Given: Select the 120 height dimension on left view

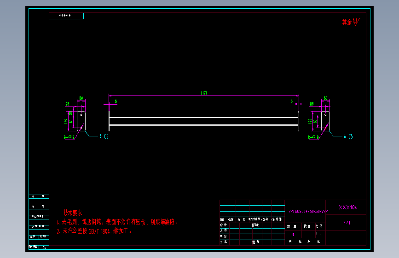Looking at the screenshot, I should 66,121.
